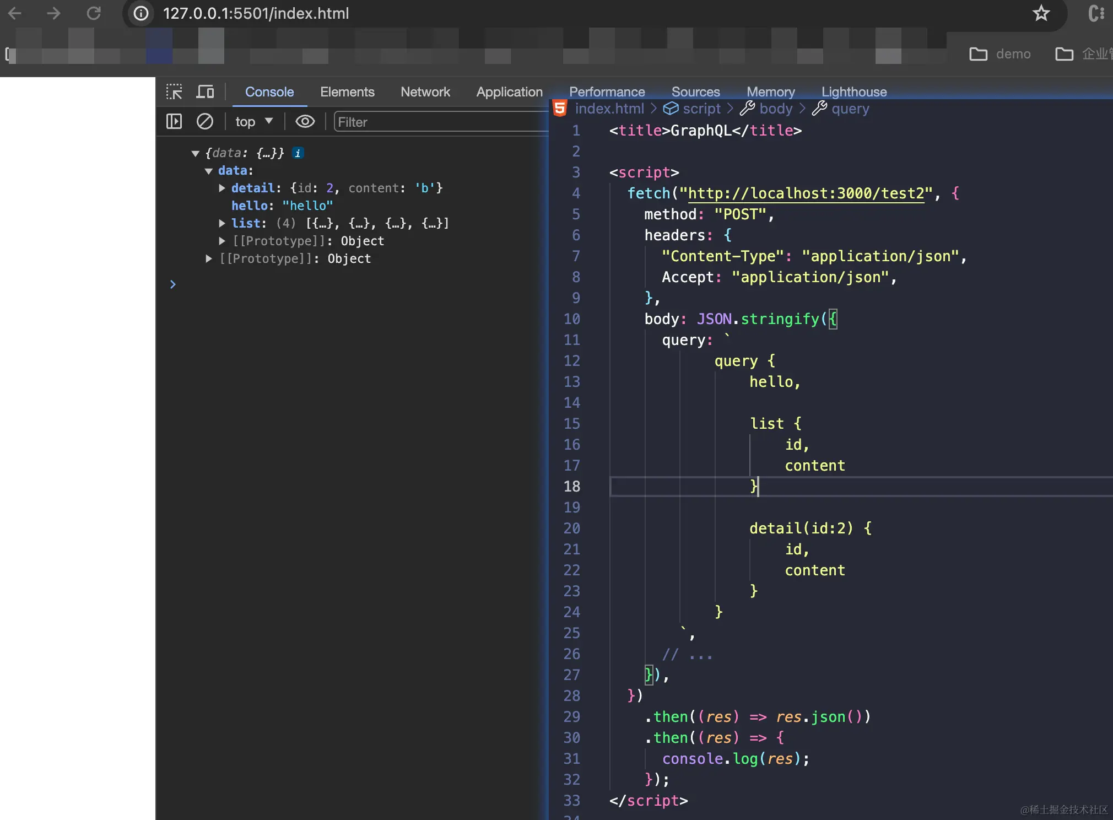Click console.log(res) on line 31
The width and height of the screenshot is (1113, 820).
point(732,759)
